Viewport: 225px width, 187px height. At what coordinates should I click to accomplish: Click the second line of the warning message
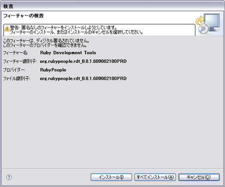[76, 32]
